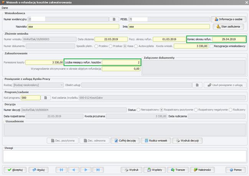The height and width of the screenshot is (176, 249).
Task: Click Data rozliczenia field
Action: click(216, 116)
